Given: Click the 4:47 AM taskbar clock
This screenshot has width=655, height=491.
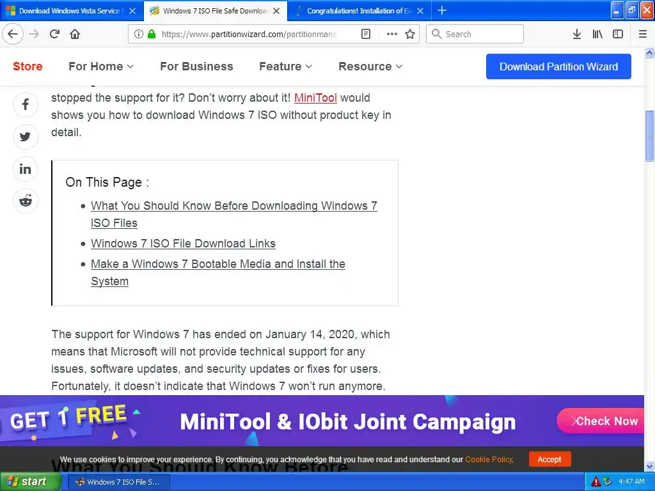Looking at the screenshot, I should (631, 481).
